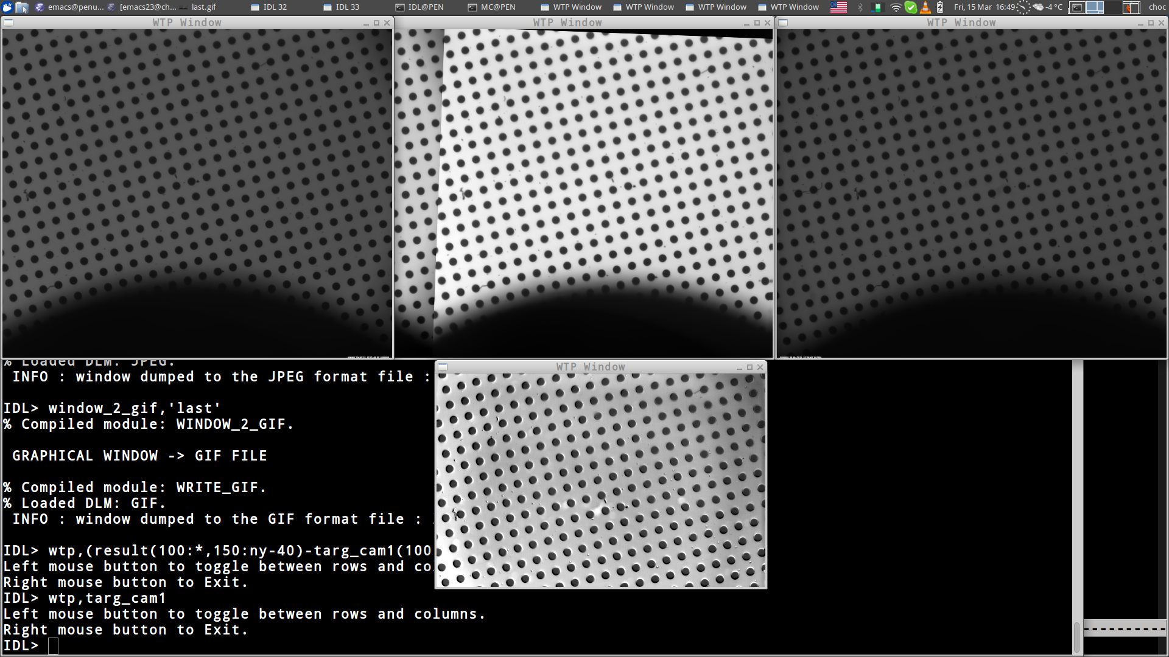Click the VLC traffic cone tray icon
Image resolution: width=1169 pixels, height=657 pixels.
(925, 7)
